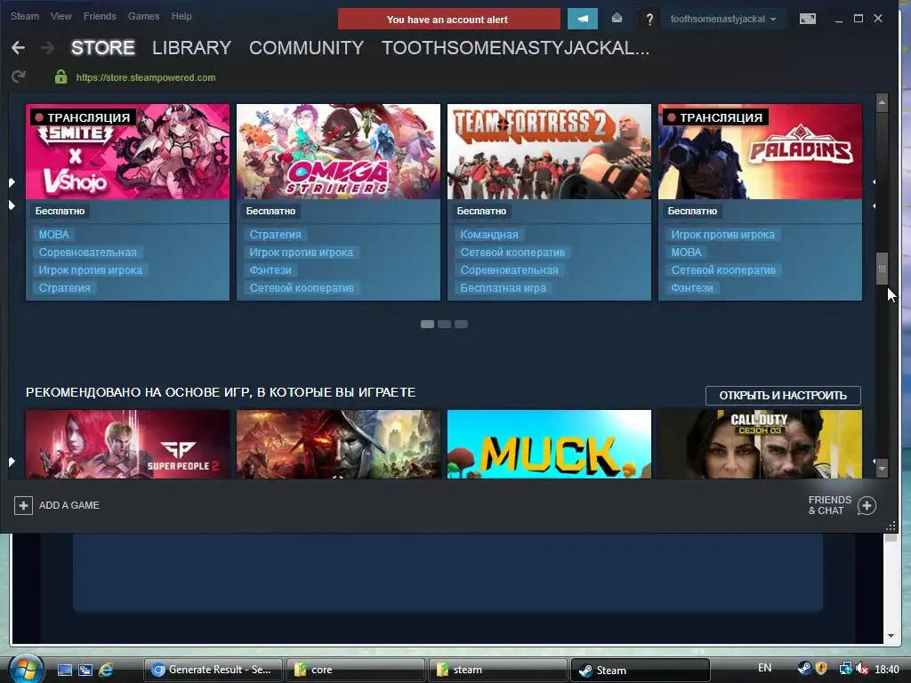Switch to the core folder taskbar button

click(x=356, y=670)
